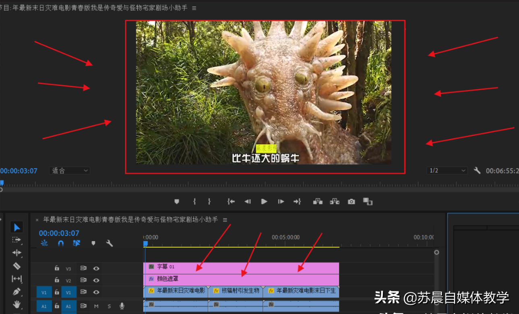
Task: Toggle Linked Selection in timeline
Action: point(77,243)
